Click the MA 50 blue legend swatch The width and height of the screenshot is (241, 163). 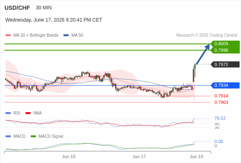[x=66, y=35]
